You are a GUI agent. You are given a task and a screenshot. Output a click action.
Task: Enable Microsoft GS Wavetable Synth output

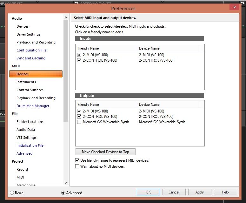tap(79, 122)
